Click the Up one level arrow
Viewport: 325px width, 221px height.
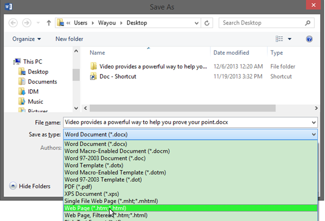coord(48,23)
